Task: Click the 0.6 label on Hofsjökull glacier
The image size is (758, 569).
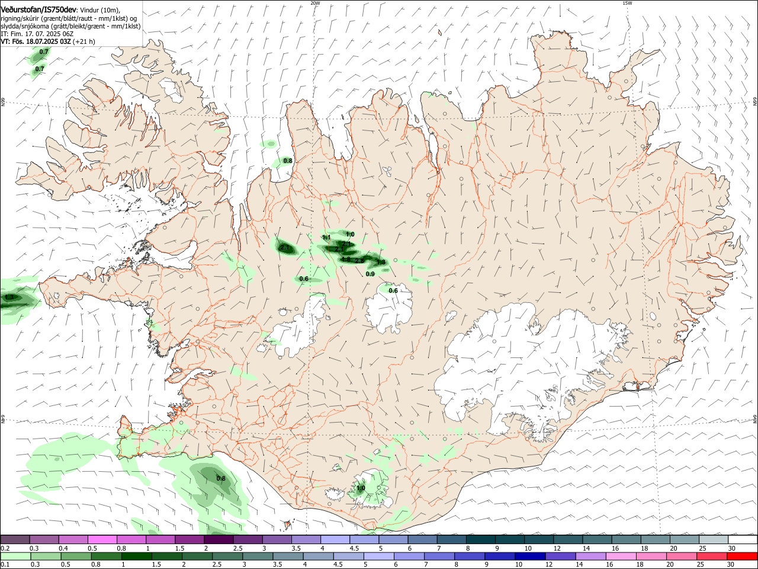Action: (x=393, y=290)
